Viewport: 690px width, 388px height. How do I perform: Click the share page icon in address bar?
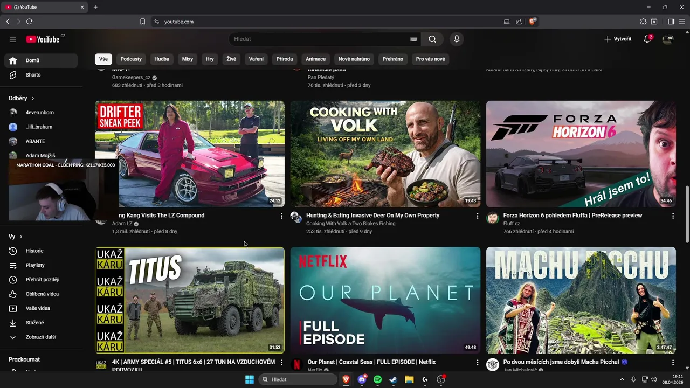coord(519,22)
